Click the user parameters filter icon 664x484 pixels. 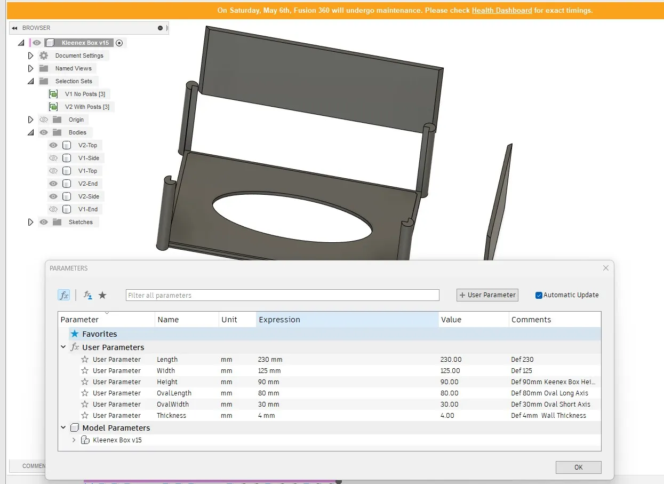point(87,295)
